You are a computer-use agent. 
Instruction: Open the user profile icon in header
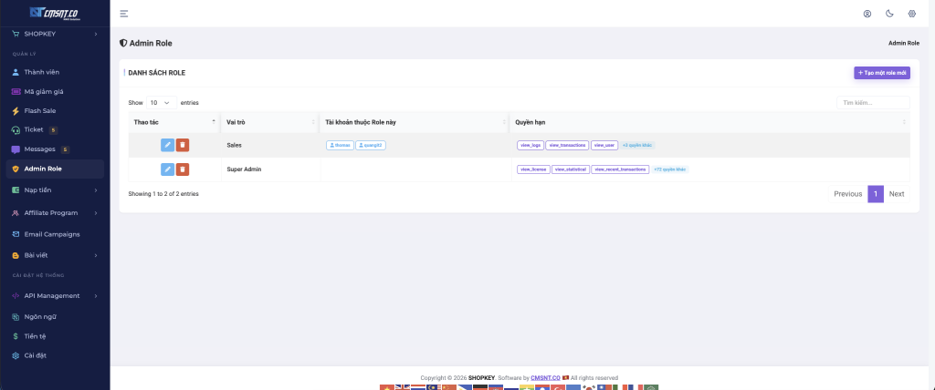tap(867, 14)
